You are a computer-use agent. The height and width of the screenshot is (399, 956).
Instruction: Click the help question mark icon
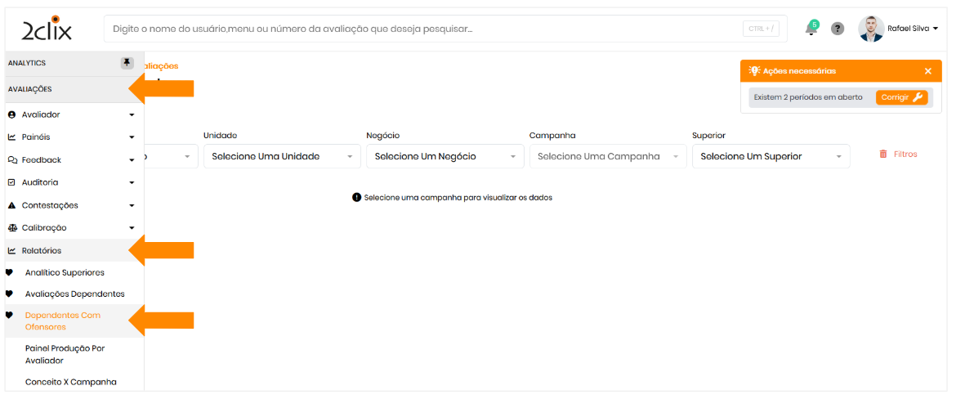(838, 29)
